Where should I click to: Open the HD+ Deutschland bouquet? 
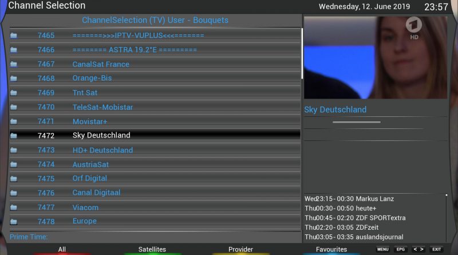tap(155, 150)
